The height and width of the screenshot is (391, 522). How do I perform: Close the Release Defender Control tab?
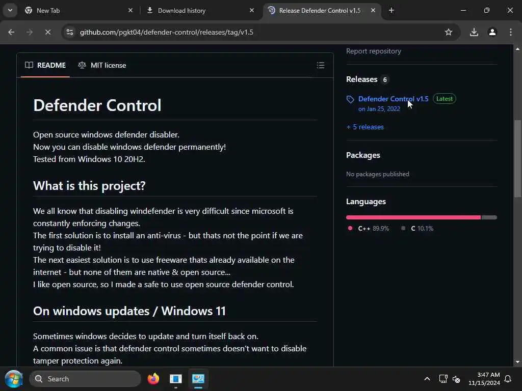373,10
